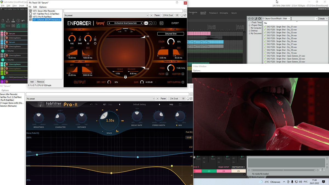Open Enforcer Orchestral GranCassa Sub preset menu
The width and height of the screenshot is (329, 185).
point(126,23)
